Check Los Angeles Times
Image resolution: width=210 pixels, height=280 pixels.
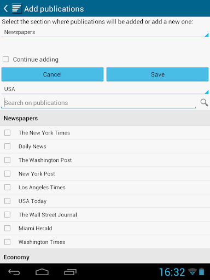(x=7, y=187)
